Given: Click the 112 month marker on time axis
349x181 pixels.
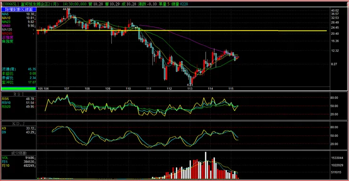Looking at the screenshot, I should [x=169, y=89].
